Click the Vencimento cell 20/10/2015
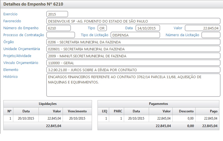 pyautogui.click(x=77, y=118)
